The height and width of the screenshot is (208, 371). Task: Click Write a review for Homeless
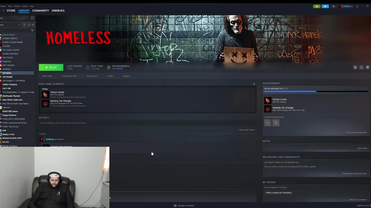click(278, 193)
